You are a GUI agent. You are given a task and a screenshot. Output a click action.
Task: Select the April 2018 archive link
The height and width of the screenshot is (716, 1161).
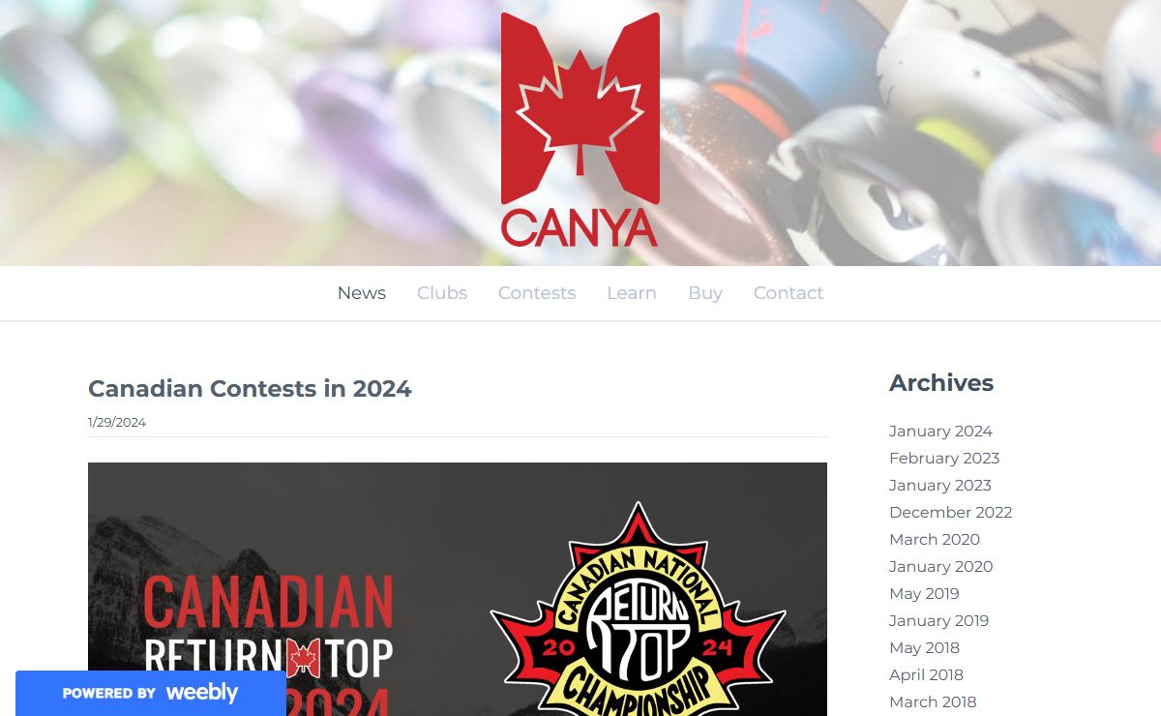click(926, 675)
